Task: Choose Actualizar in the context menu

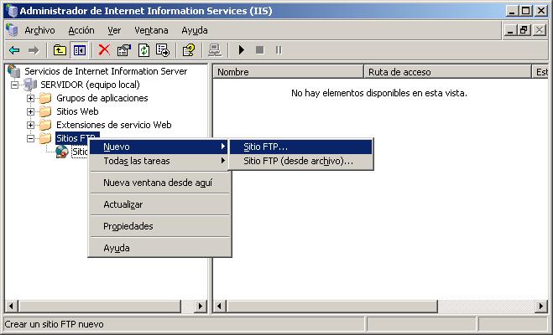Action: point(159,204)
